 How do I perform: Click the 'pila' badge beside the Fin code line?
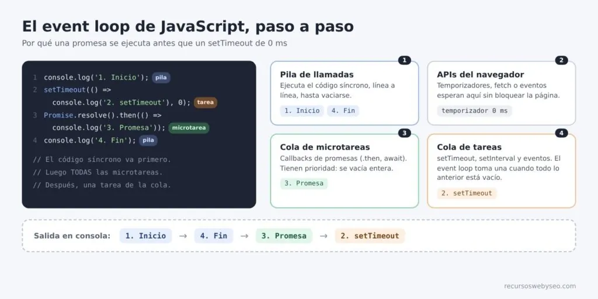pyautogui.click(x=148, y=140)
